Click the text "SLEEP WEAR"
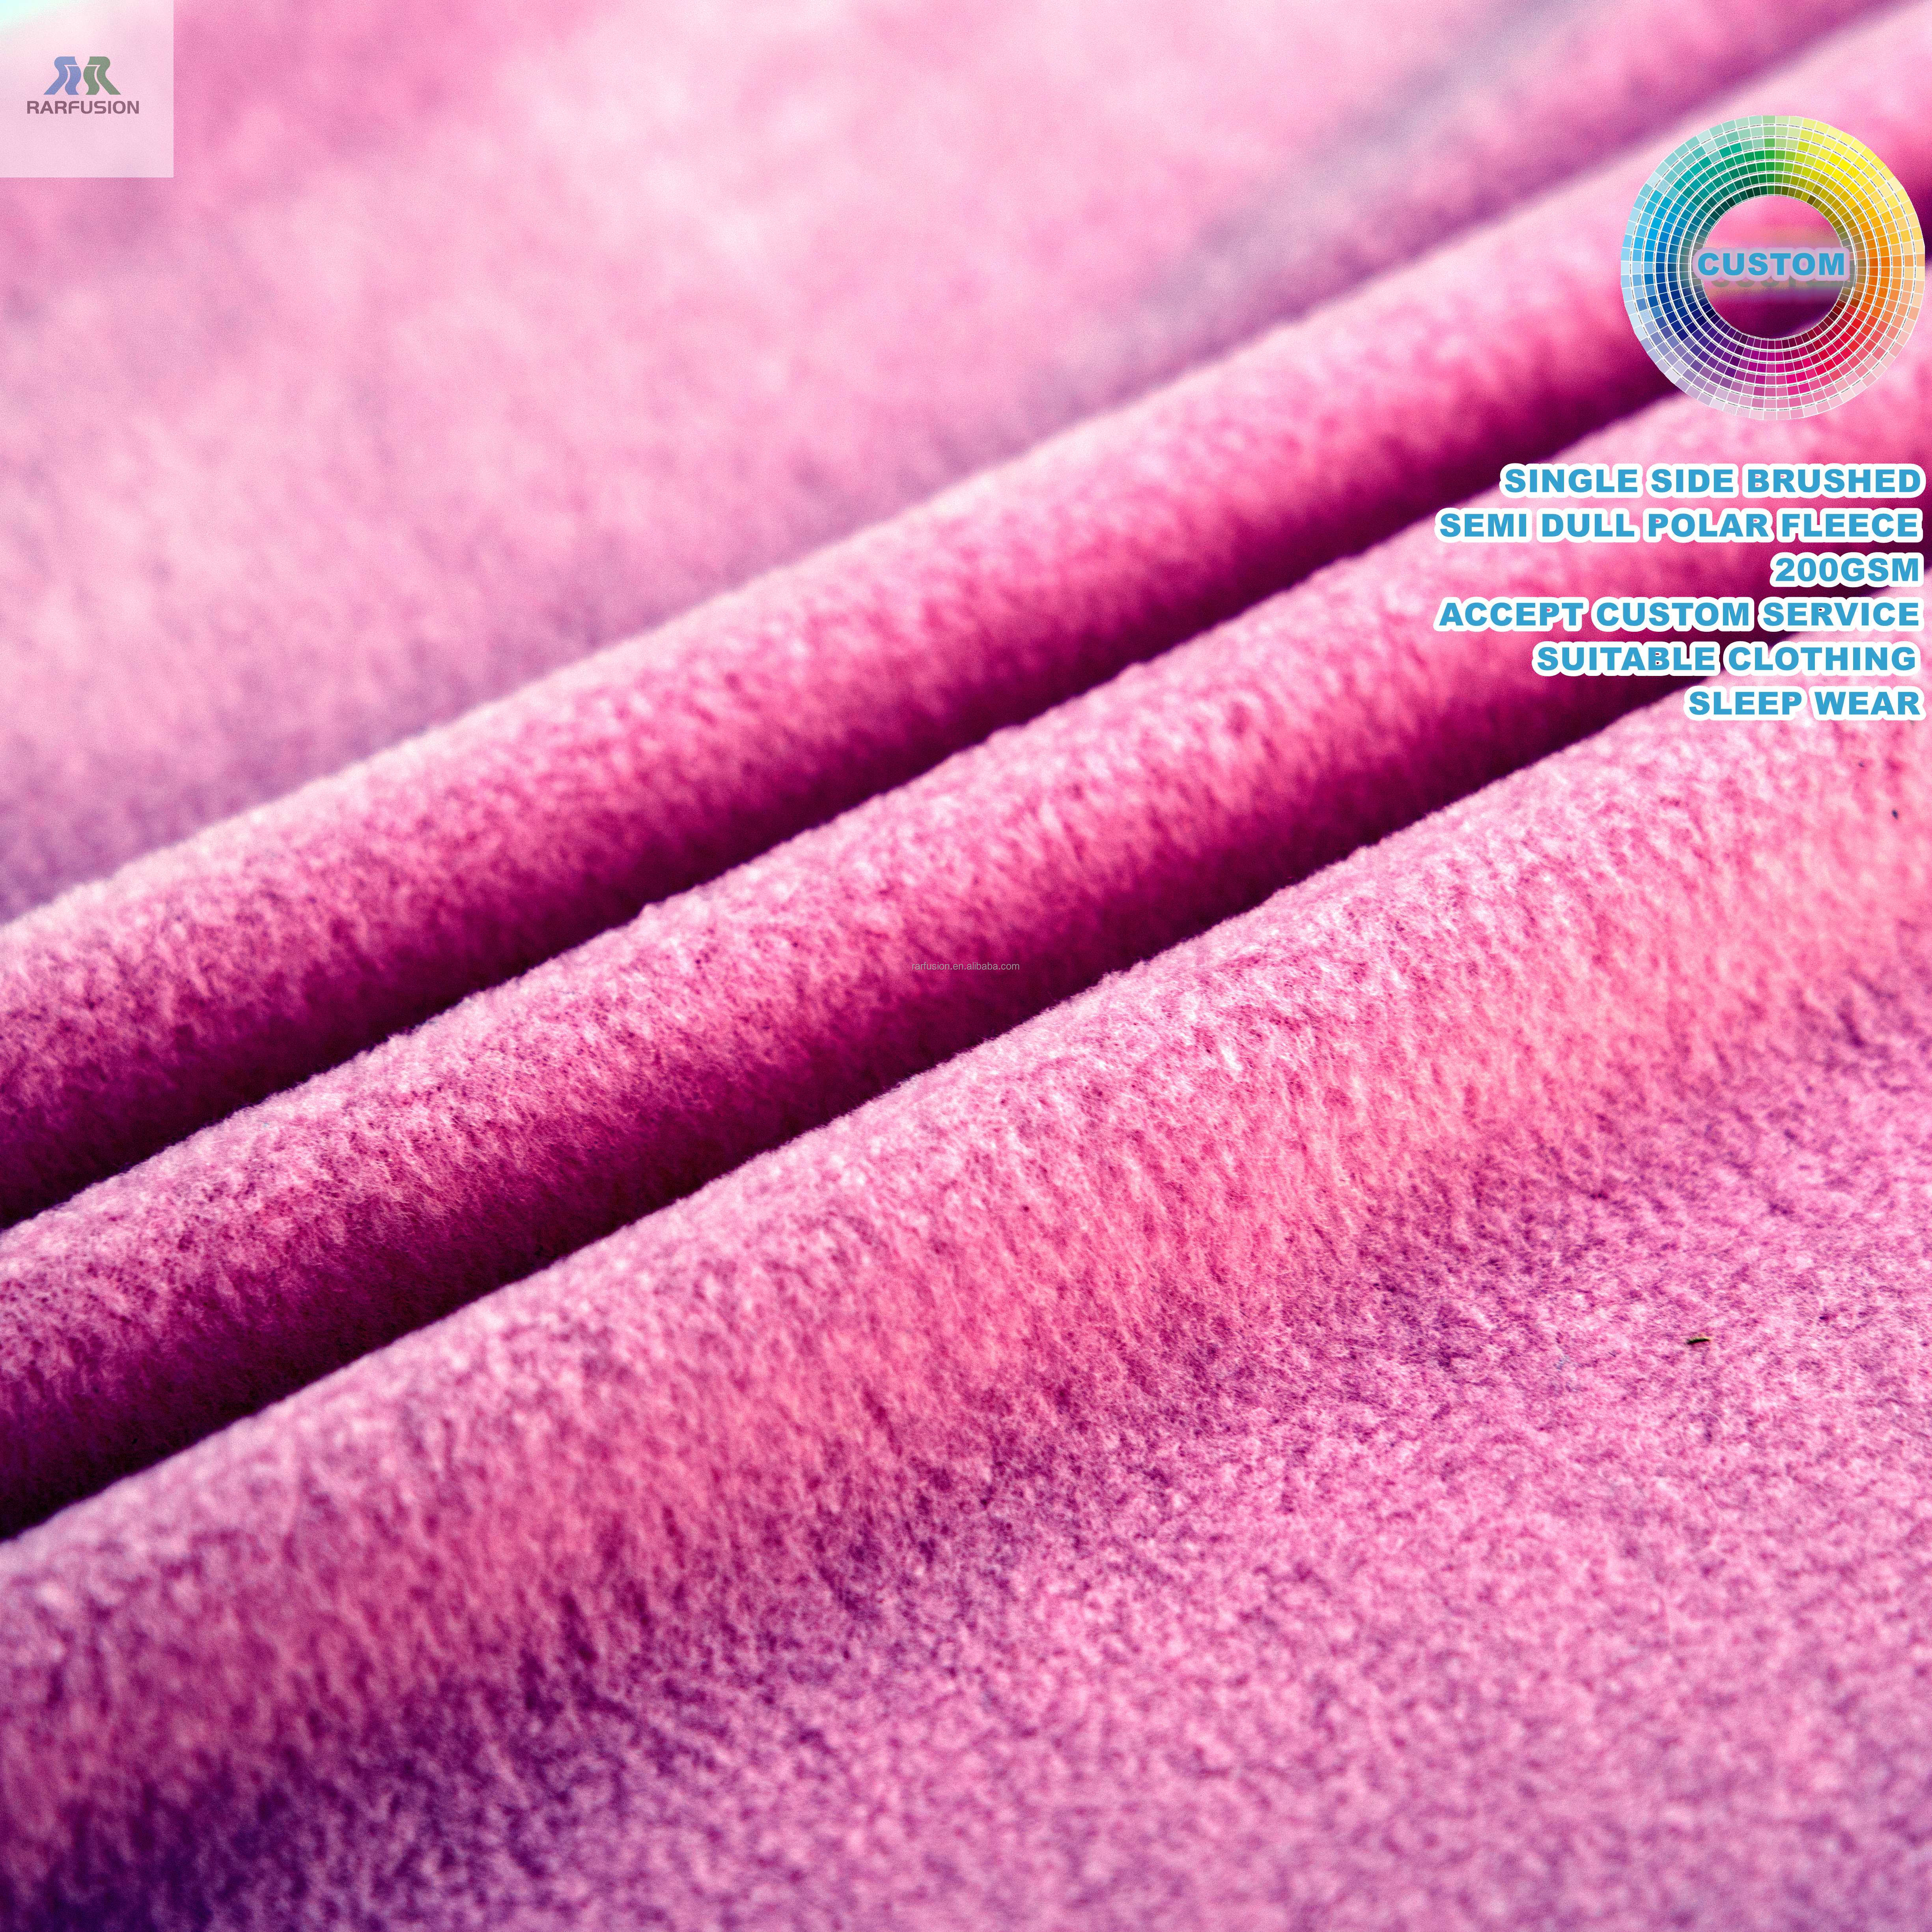This screenshot has height=1932, width=1932. tap(1804, 703)
